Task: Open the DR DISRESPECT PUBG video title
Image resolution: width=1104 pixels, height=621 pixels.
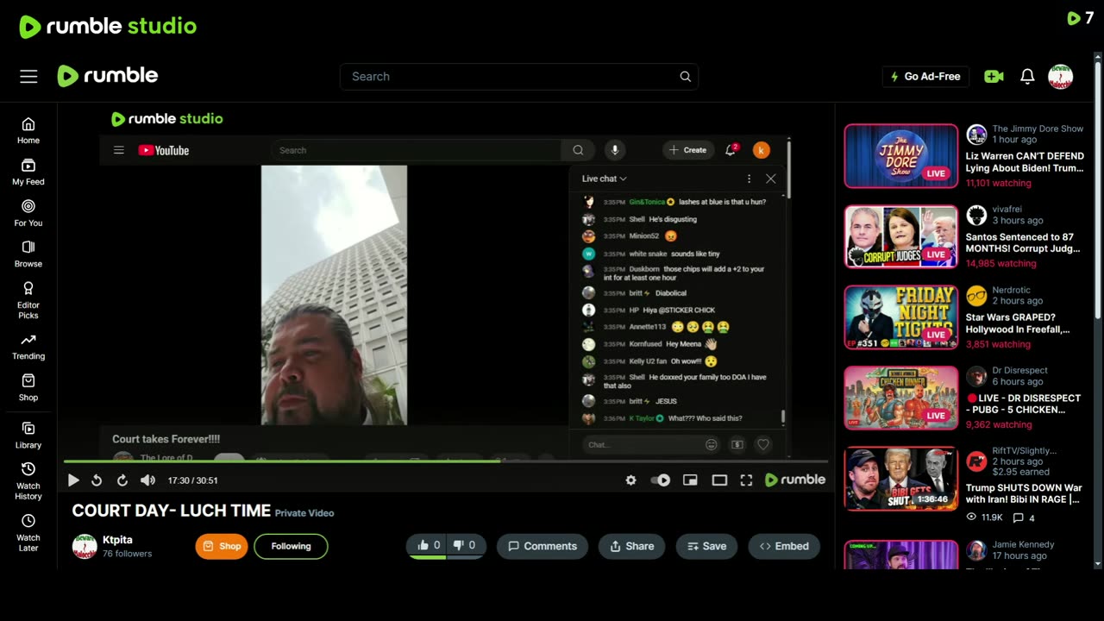Action: pos(1023,404)
